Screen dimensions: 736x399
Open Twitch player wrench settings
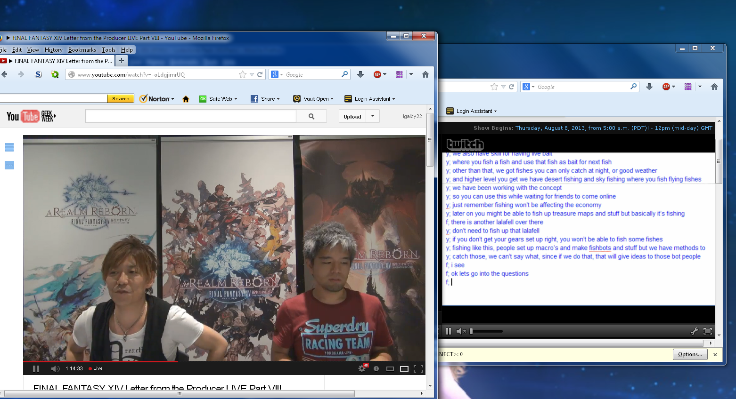pyautogui.click(x=694, y=331)
